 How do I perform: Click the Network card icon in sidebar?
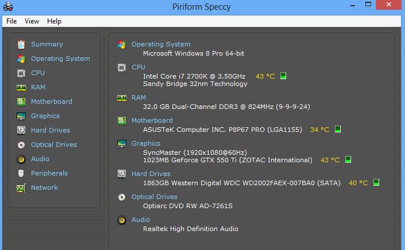click(x=21, y=188)
